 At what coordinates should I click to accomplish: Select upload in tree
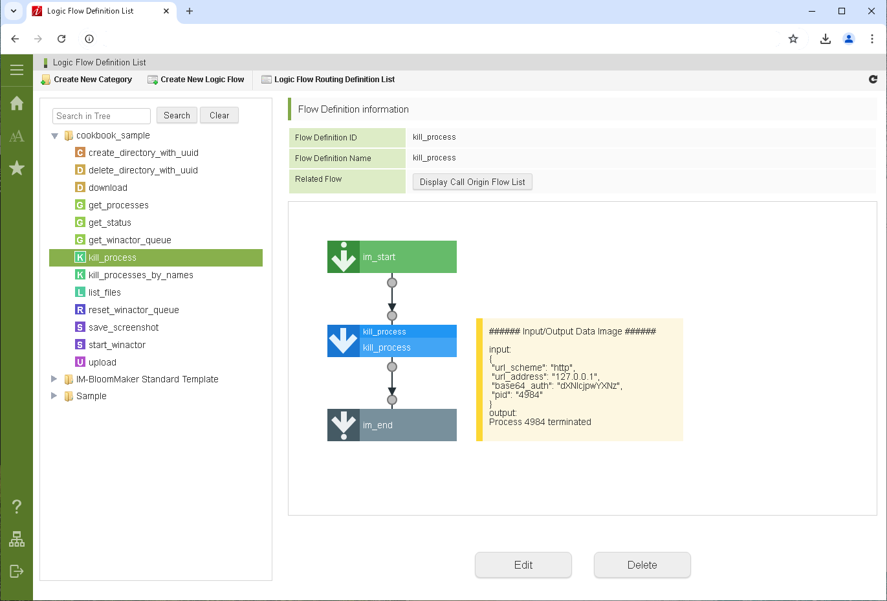[102, 362]
